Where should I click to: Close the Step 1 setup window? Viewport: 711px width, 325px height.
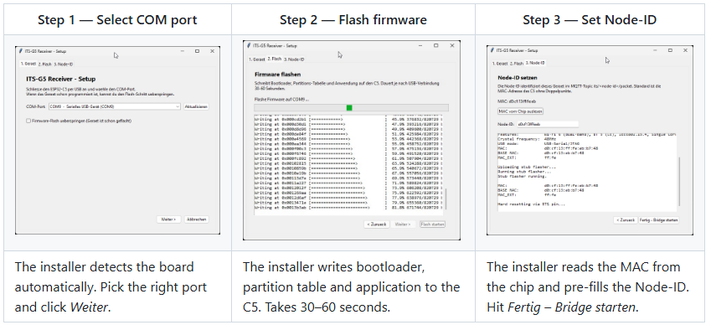[x=212, y=51]
